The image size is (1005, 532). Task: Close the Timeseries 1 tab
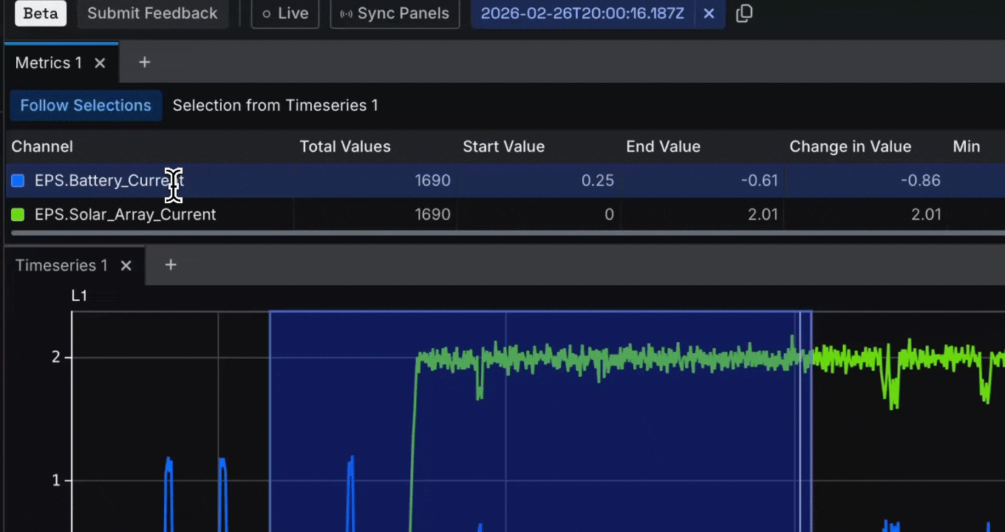126,265
